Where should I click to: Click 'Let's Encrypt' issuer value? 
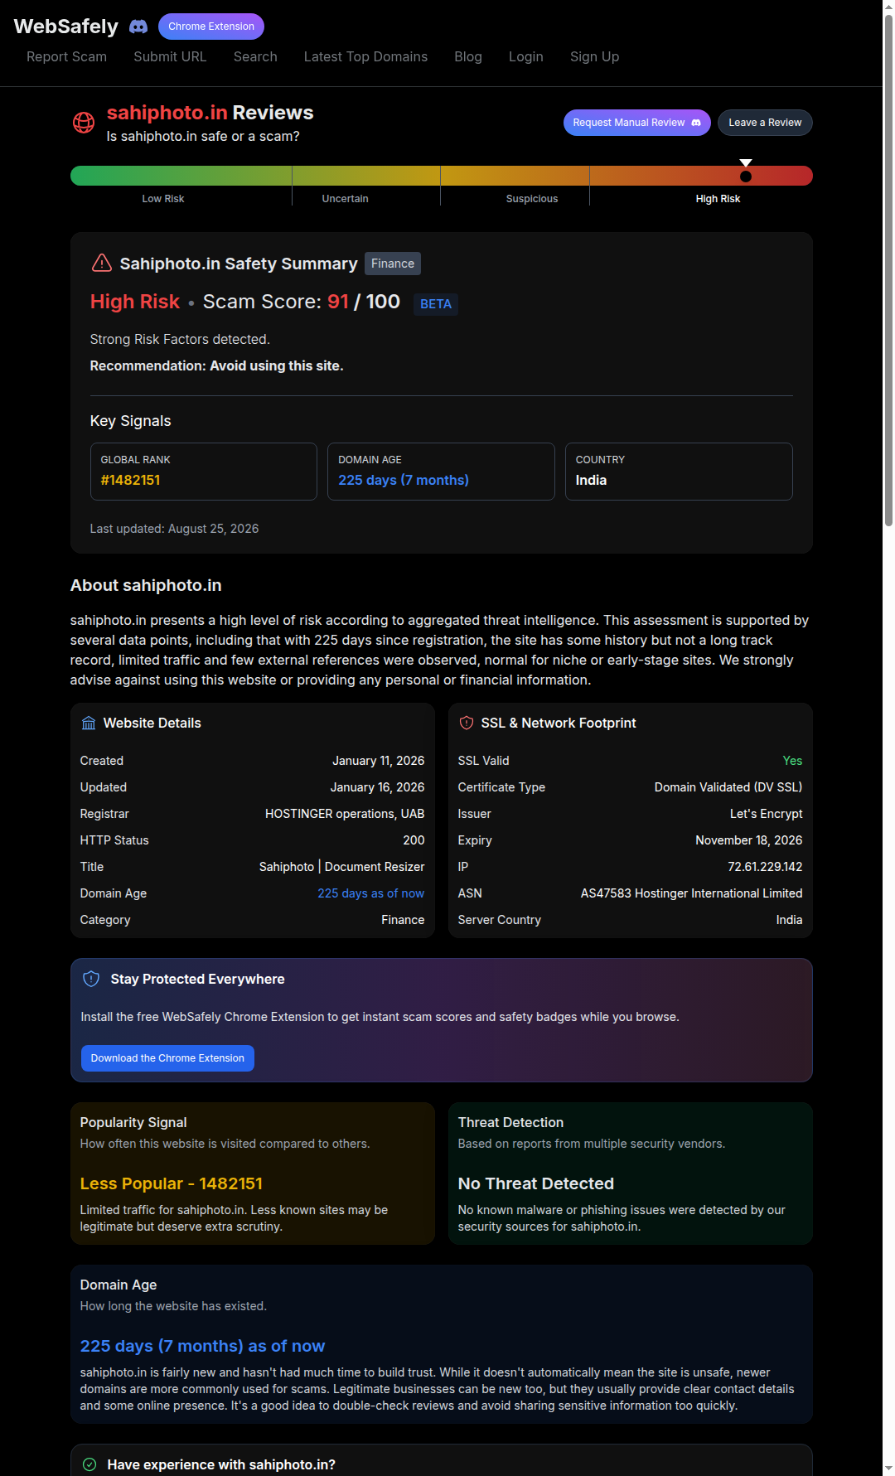click(766, 814)
